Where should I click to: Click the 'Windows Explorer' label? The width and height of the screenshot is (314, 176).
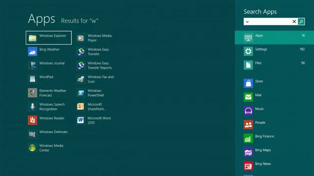pos(52,36)
